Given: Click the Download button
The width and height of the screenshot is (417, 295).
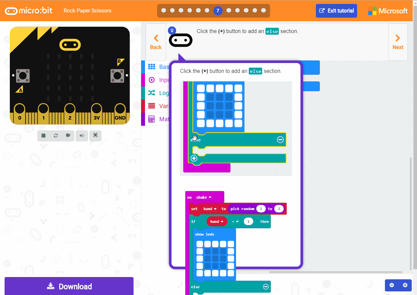Looking at the screenshot, I should point(69,287).
